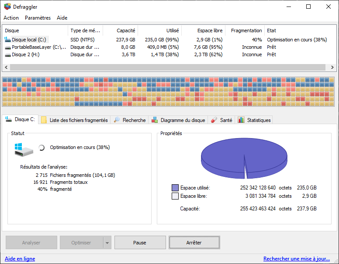This screenshot has height=264, width=339.
Task: Switch to Liste des fichiers fragmentés tab
Action: [75, 120]
